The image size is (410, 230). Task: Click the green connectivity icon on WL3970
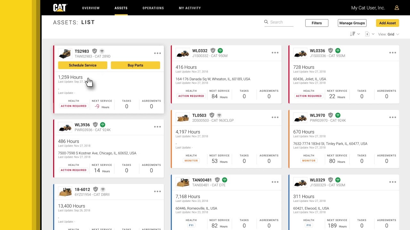(338, 115)
